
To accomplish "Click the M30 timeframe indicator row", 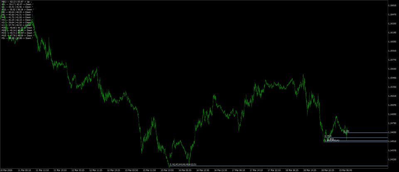I will click(17, 28).
